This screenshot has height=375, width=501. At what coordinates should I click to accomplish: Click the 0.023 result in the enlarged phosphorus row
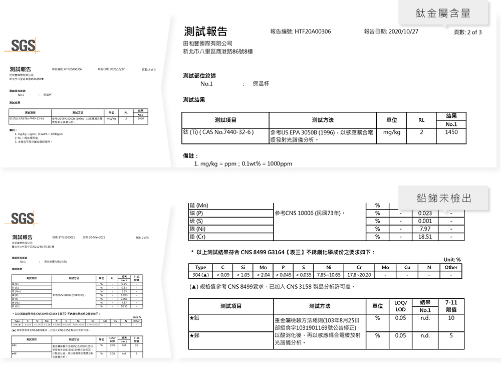click(425, 213)
